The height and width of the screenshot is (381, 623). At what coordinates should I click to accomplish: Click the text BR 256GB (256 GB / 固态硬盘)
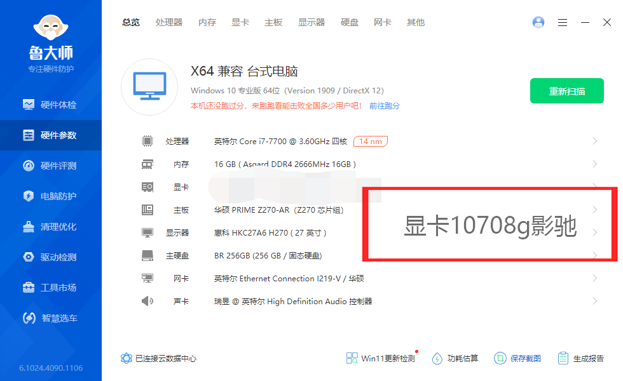pos(268,255)
